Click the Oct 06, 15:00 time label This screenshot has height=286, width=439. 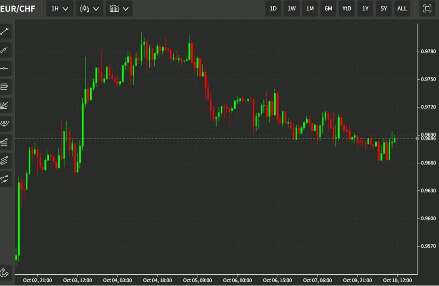[278, 280]
